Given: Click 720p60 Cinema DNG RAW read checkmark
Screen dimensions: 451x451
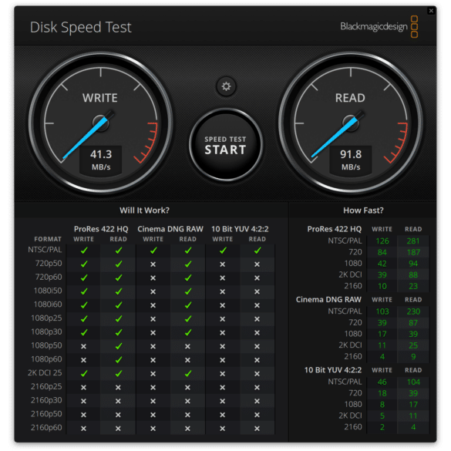Looking at the screenshot, I should click(188, 278).
